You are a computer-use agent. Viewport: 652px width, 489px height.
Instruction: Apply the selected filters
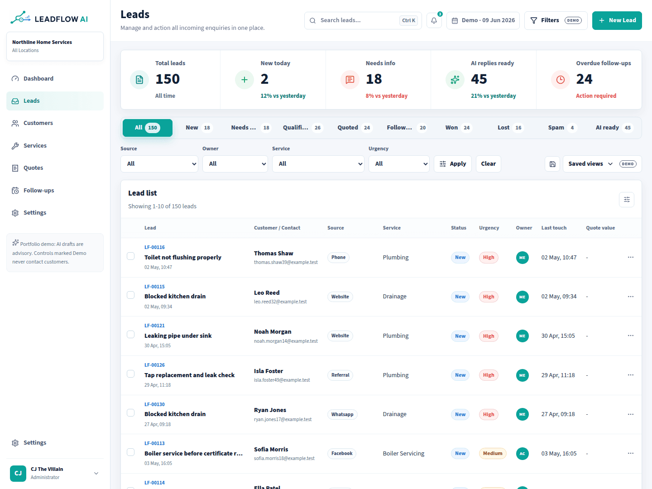[453, 164]
